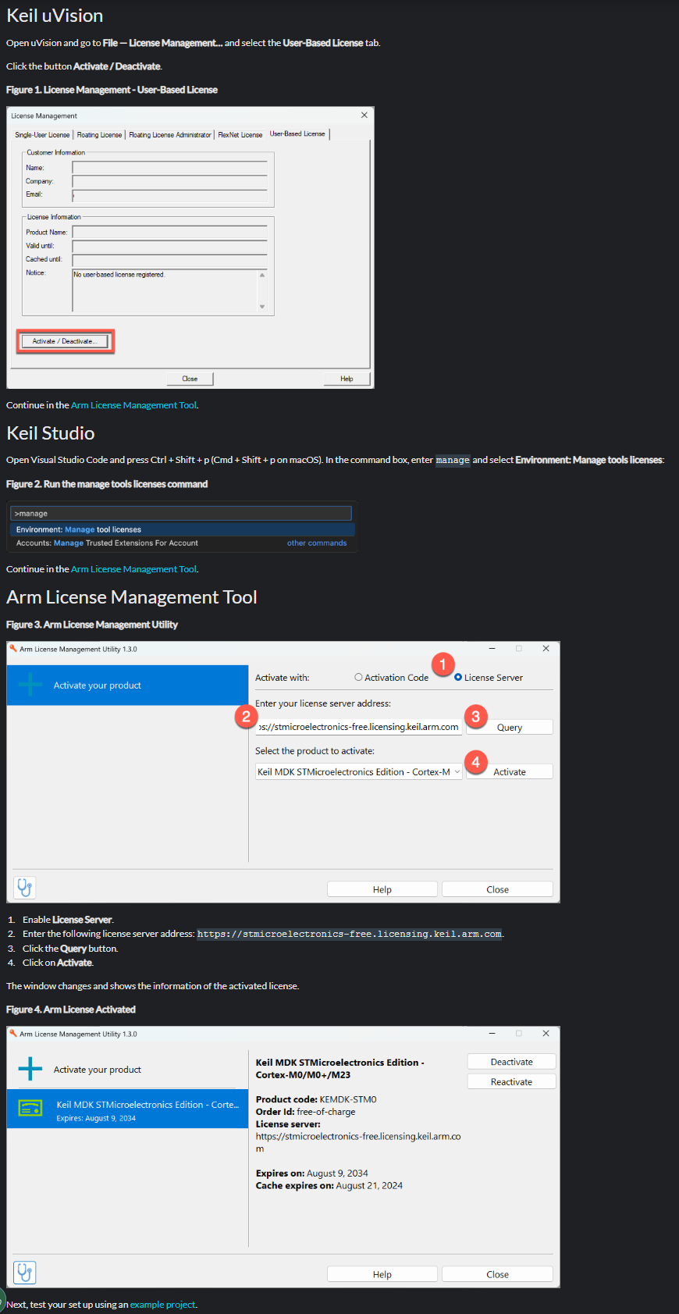Click the stethoscope diagnostics icon in Figure 4
The width and height of the screenshot is (679, 1314).
tap(25, 1273)
